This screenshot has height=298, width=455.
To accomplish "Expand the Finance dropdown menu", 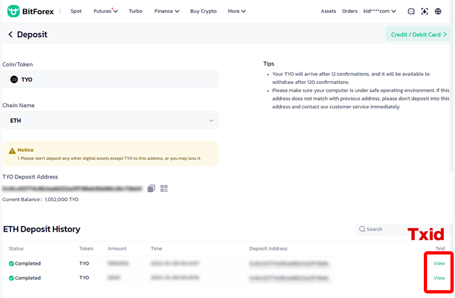I will [166, 11].
